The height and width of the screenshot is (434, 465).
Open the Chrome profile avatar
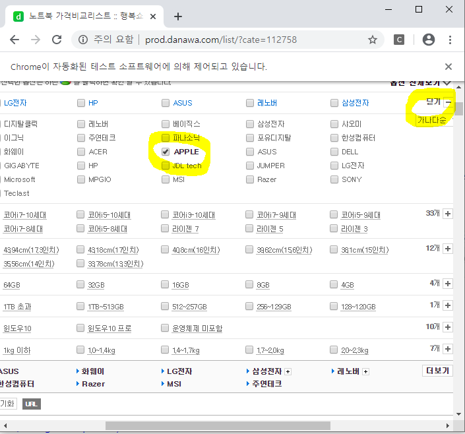429,40
